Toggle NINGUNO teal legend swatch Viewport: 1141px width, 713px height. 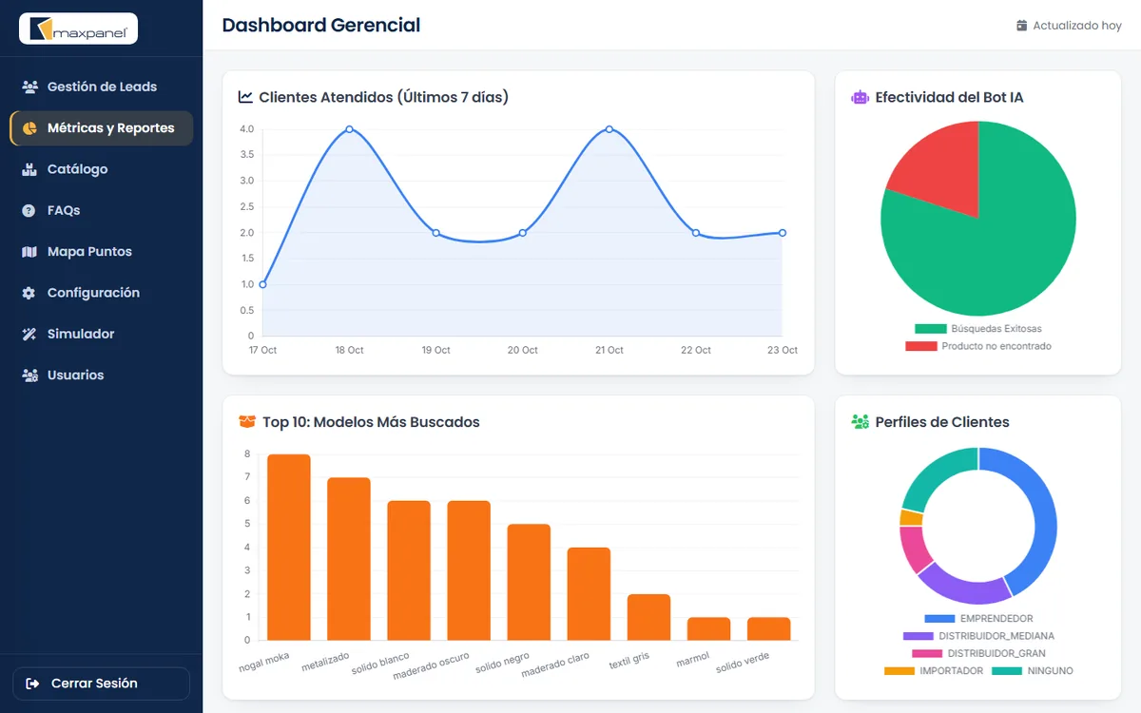1007,671
